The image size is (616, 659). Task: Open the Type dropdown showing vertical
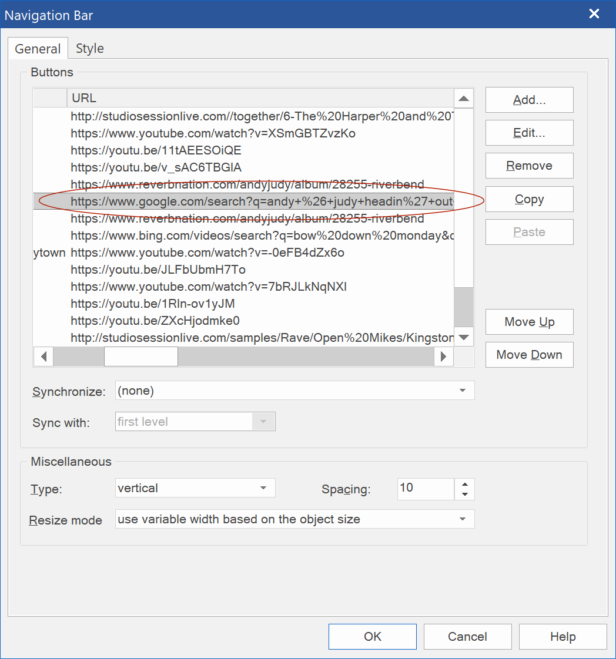[263, 488]
